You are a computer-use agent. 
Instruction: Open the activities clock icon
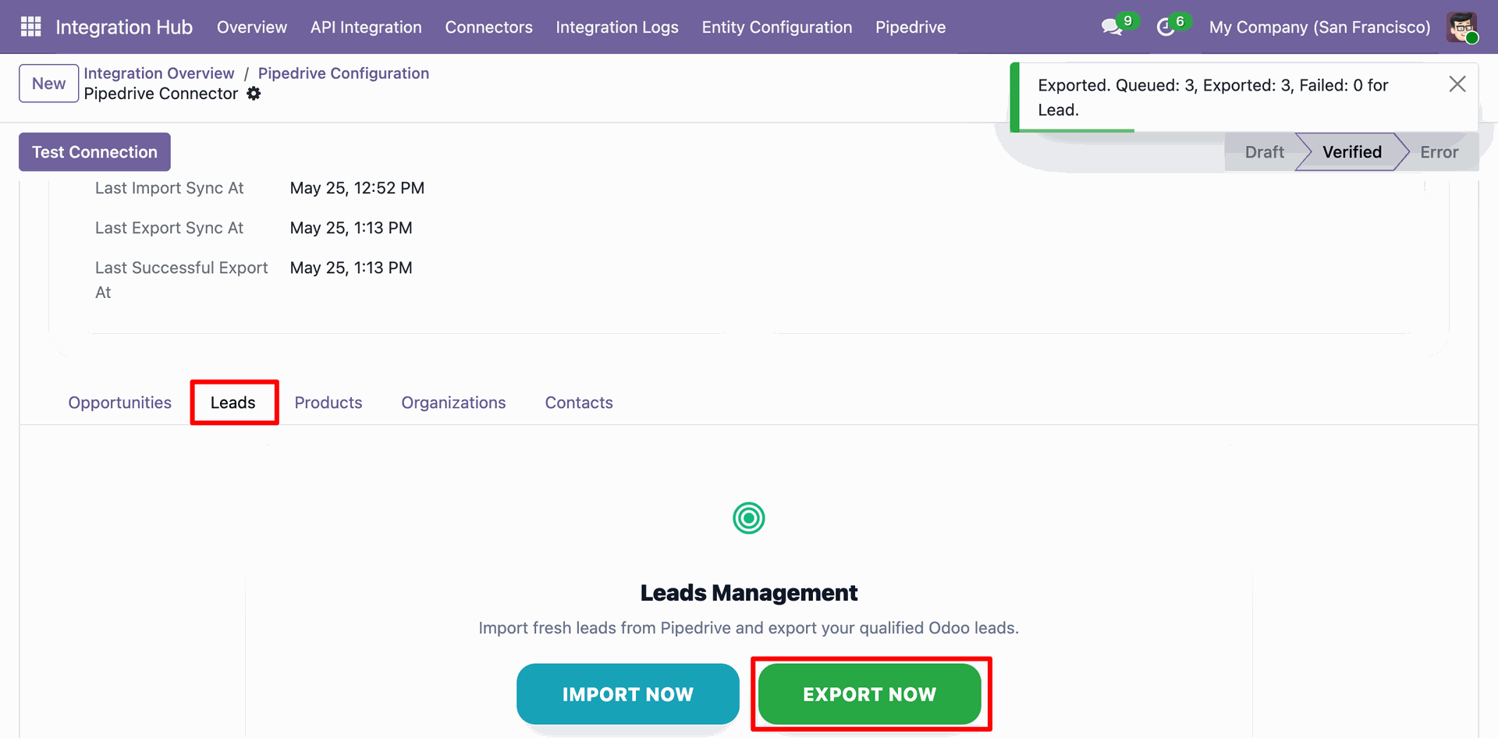click(x=1166, y=27)
